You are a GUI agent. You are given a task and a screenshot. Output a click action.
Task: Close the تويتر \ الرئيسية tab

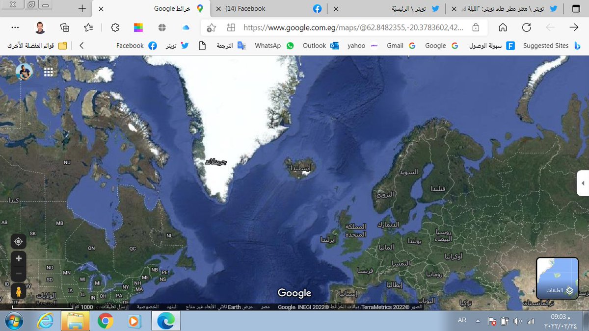(x=336, y=9)
